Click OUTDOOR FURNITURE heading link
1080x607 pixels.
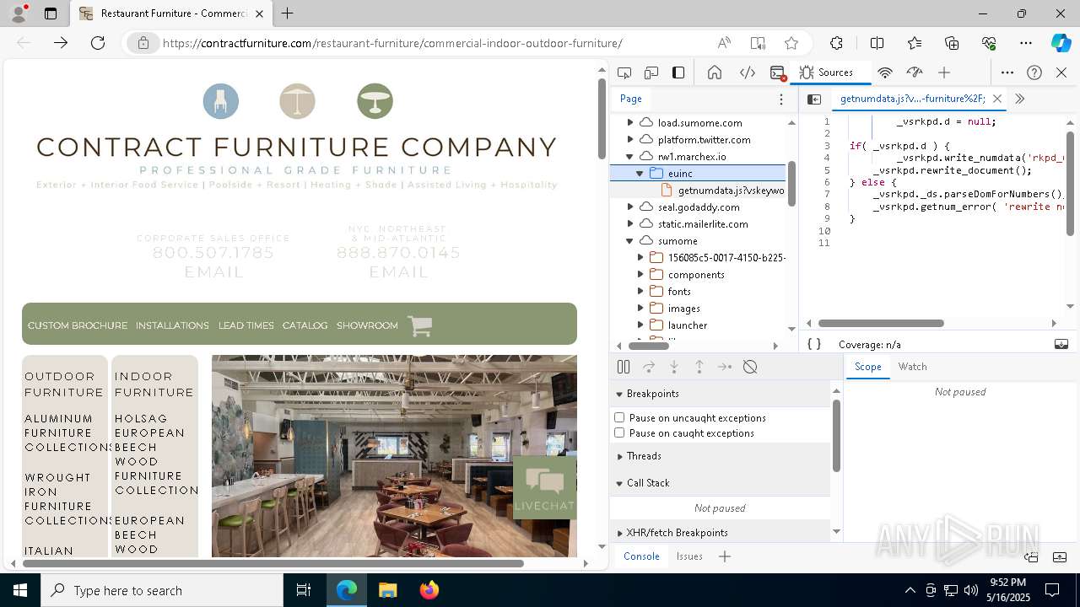pyautogui.click(x=63, y=384)
